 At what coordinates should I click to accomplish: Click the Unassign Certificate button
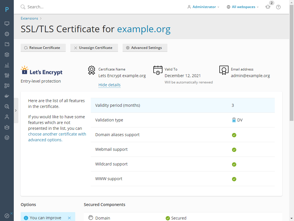(94, 47)
